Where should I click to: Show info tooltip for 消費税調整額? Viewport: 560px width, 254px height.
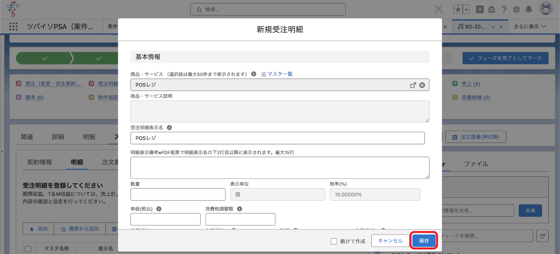239,209
